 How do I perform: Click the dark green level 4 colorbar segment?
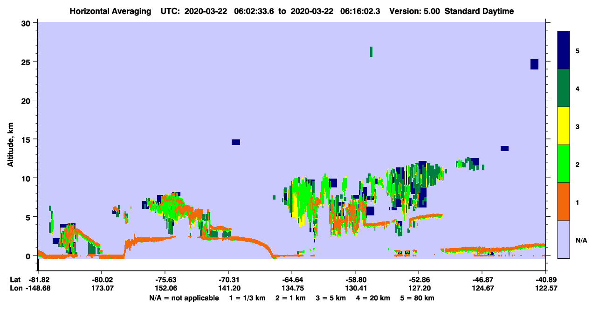pyautogui.click(x=564, y=88)
